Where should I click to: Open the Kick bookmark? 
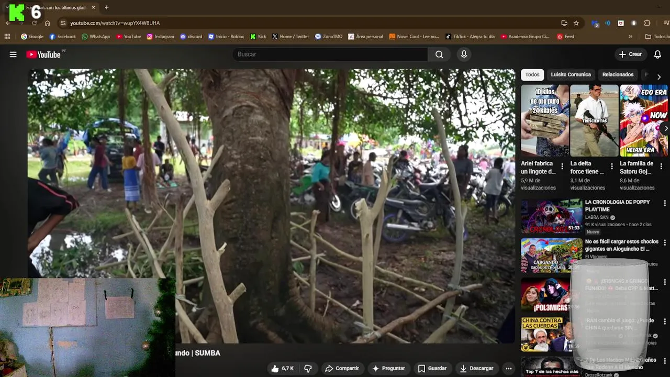(259, 37)
